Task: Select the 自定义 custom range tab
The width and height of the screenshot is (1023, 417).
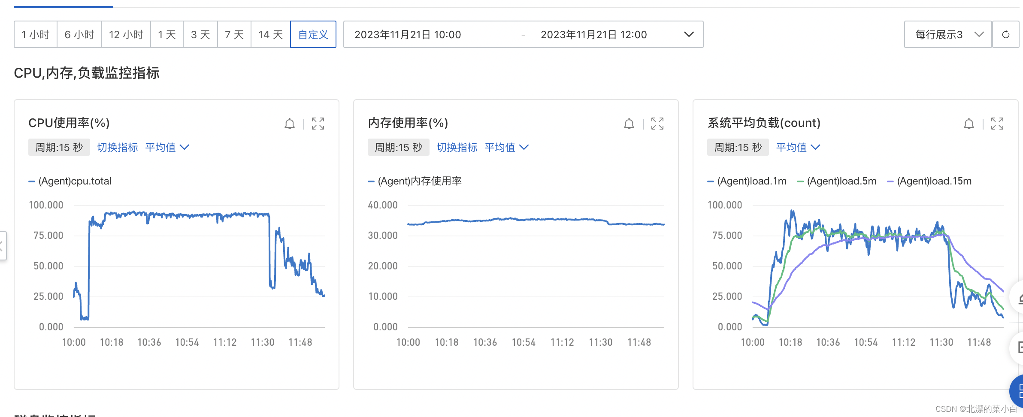Action: coord(313,34)
